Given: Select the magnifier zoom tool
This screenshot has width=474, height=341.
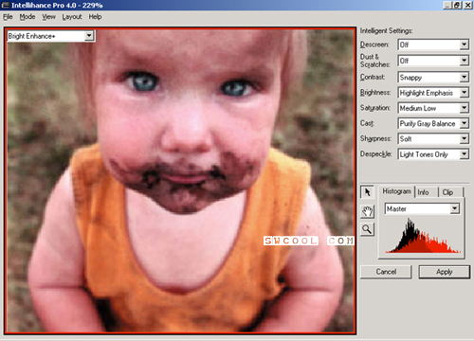Looking at the screenshot, I should 367,229.
